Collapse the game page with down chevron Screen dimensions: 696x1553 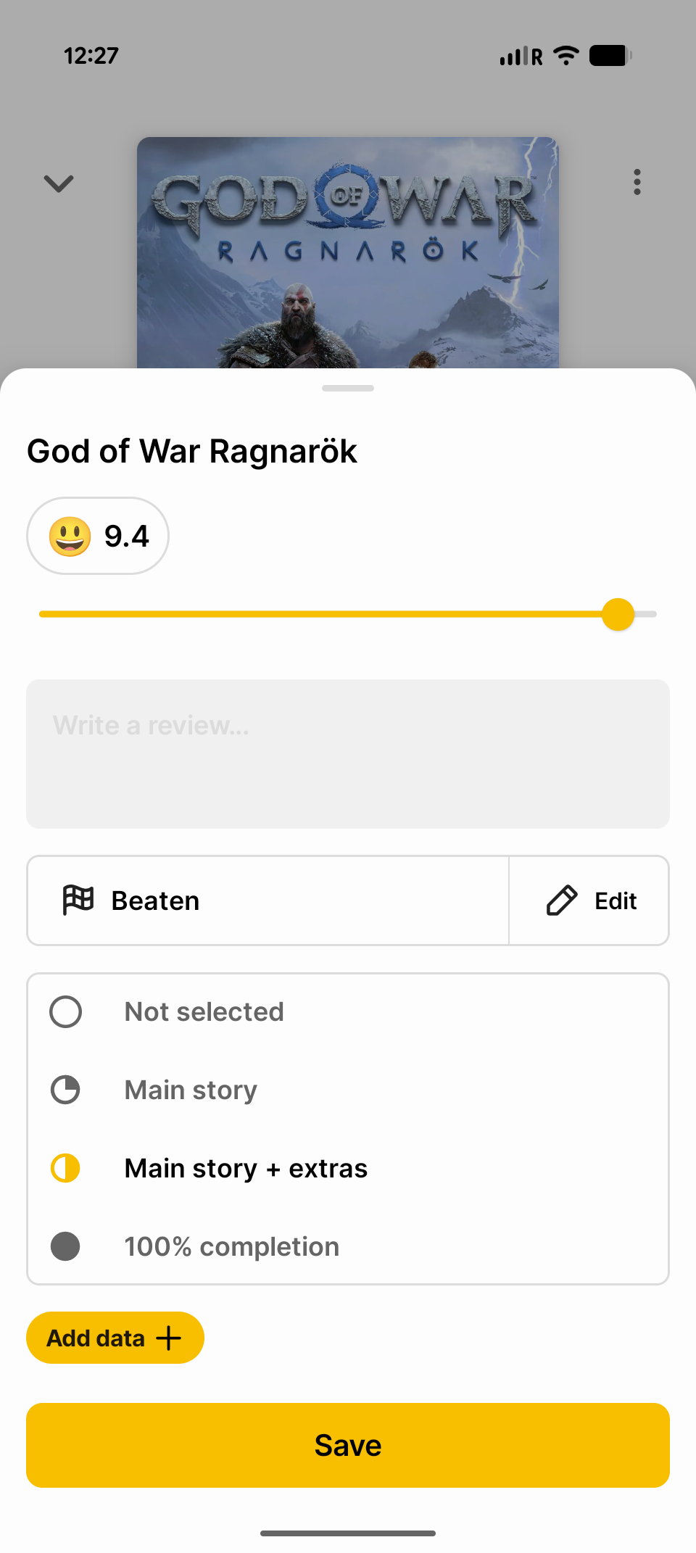59,183
